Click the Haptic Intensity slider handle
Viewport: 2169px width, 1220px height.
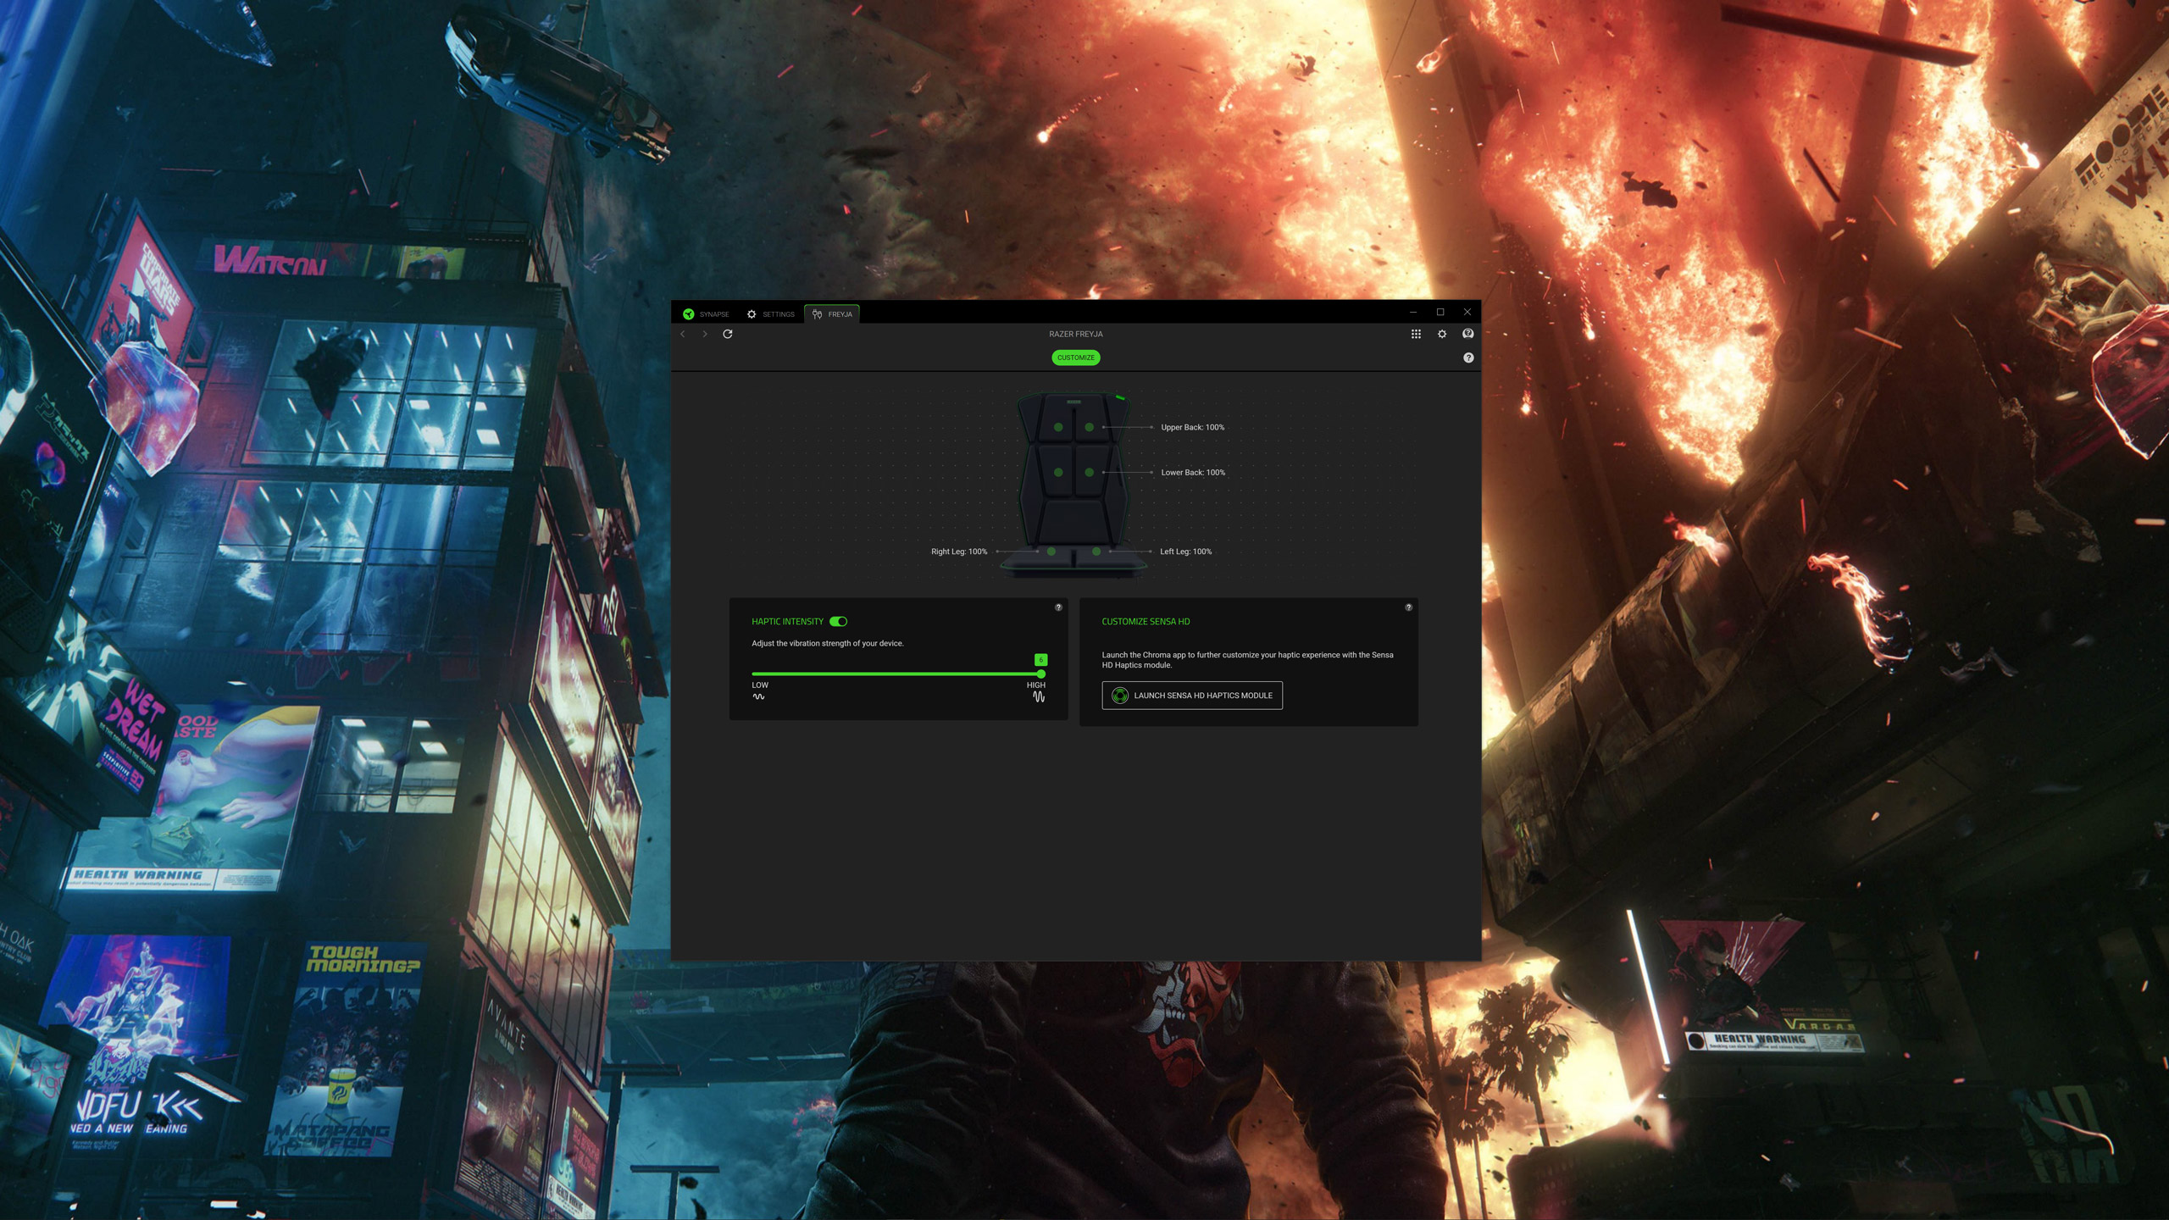point(1040,674)
